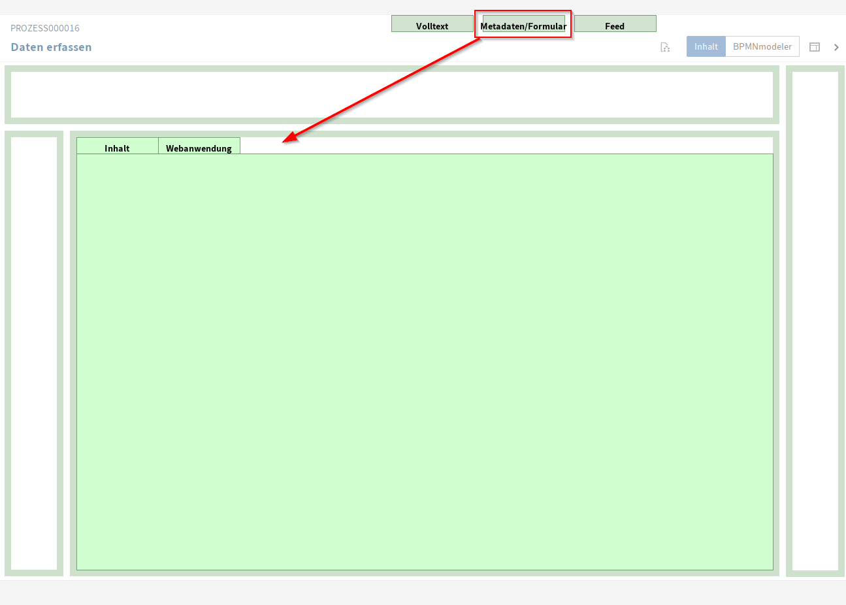Screen dimensions: 846x605
Task: Open the Volltext tab
Action: click(432, 25)
